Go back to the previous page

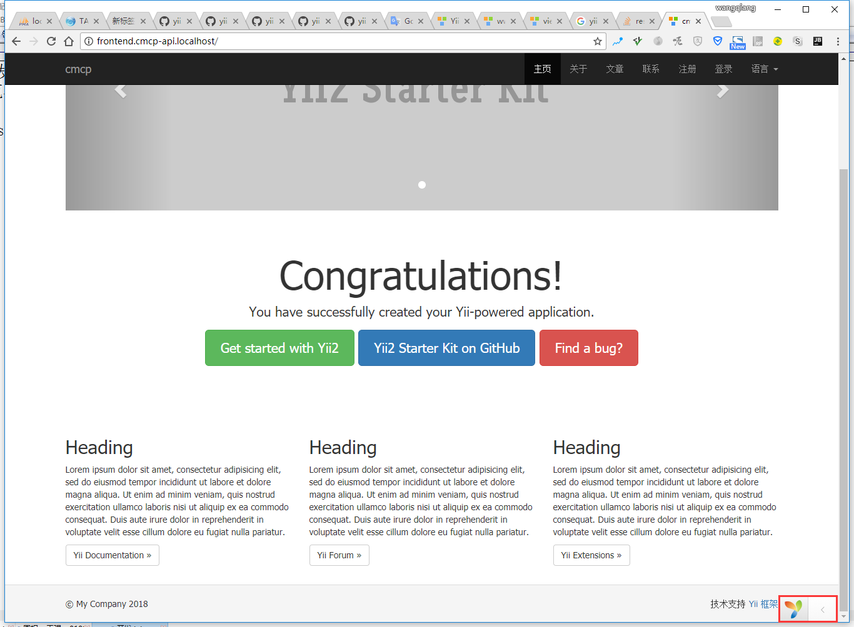(16, 41)
